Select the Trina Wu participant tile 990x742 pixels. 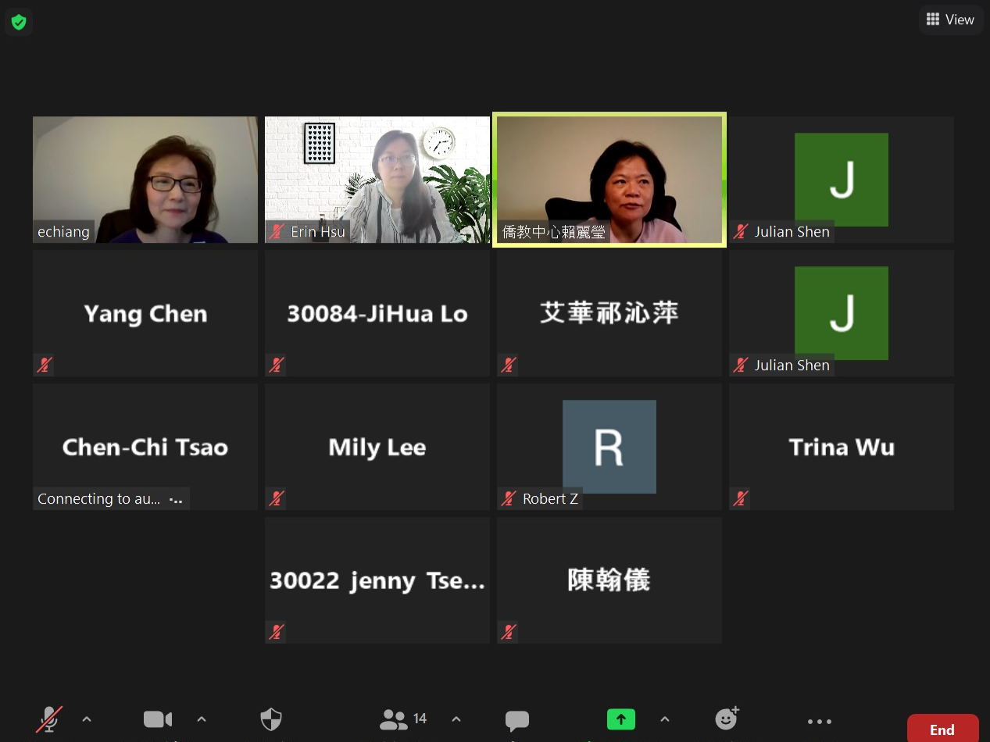(x=842, y=447)
